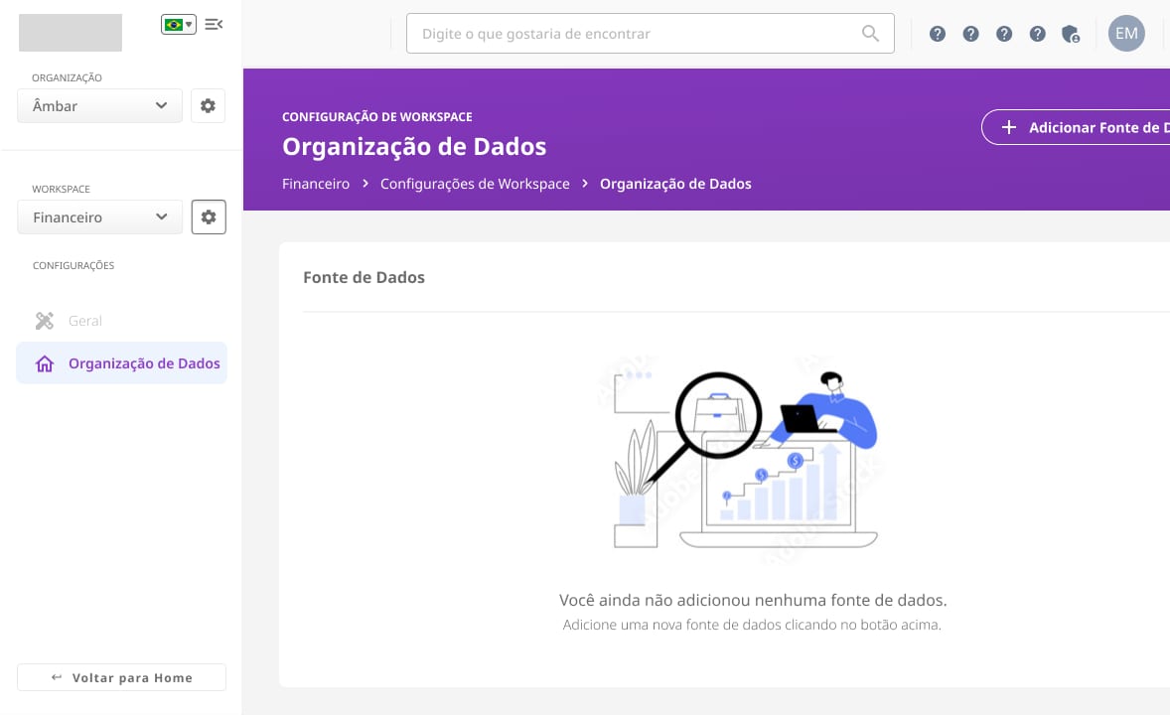1170x715 pixels.
Task: Go to Configurações de Workspace breadcrumb
Action: (475, 184)
